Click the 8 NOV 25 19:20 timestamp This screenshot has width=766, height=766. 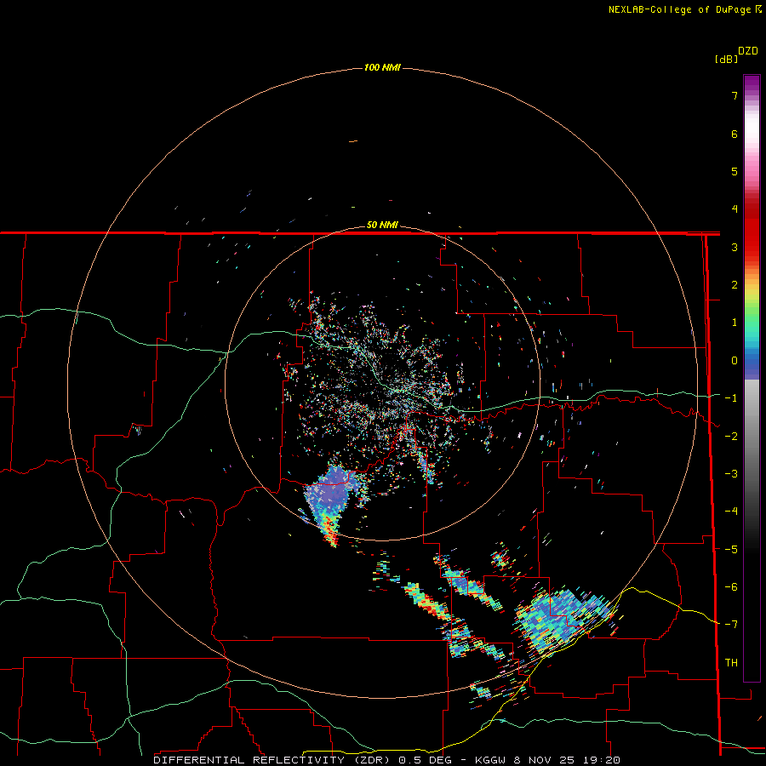click(x=567, y=760)
